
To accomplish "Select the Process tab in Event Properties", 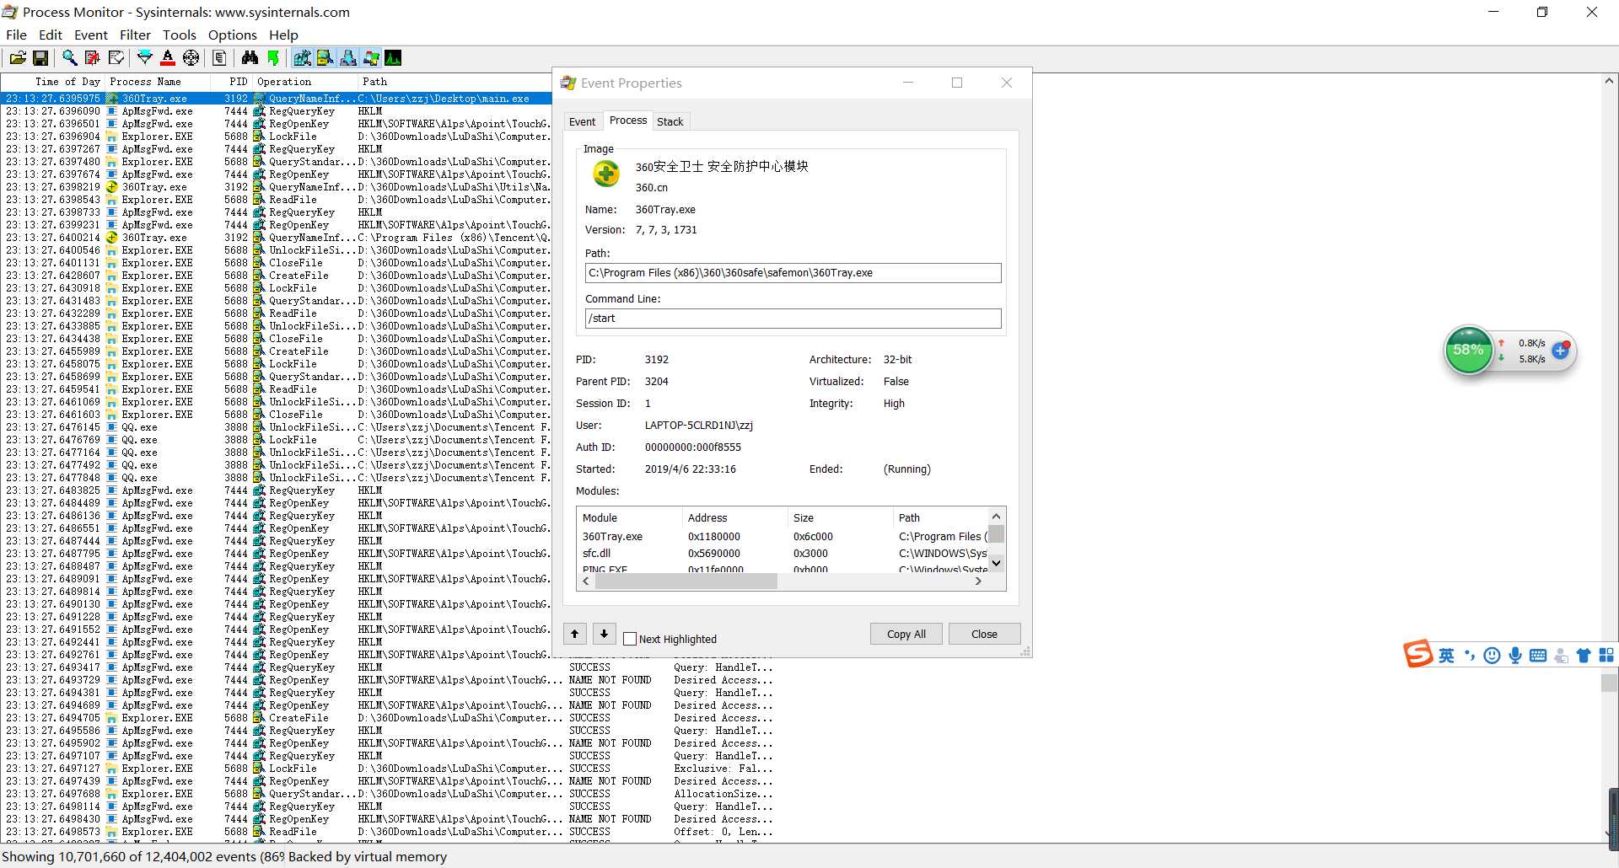I will click(628, 121).
